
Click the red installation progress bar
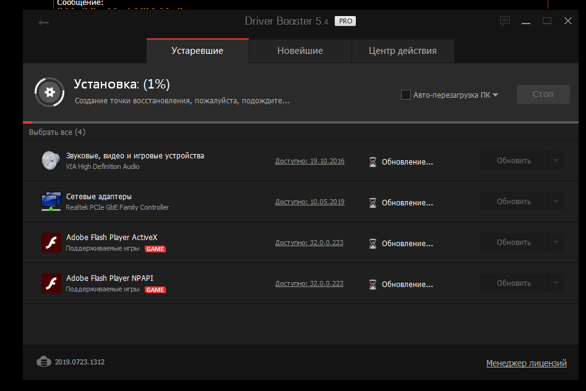pos(28,122)
